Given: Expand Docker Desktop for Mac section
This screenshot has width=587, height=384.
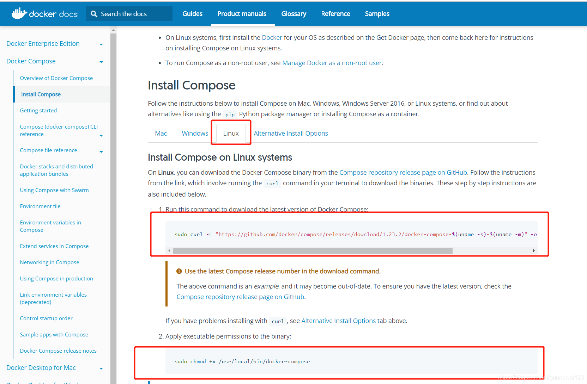Looking at the screenshot, I should (101, 368).
